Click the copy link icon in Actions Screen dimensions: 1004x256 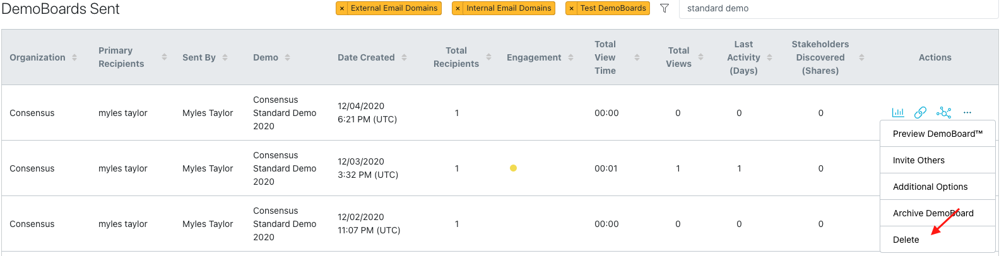click(x=920, y=113)
